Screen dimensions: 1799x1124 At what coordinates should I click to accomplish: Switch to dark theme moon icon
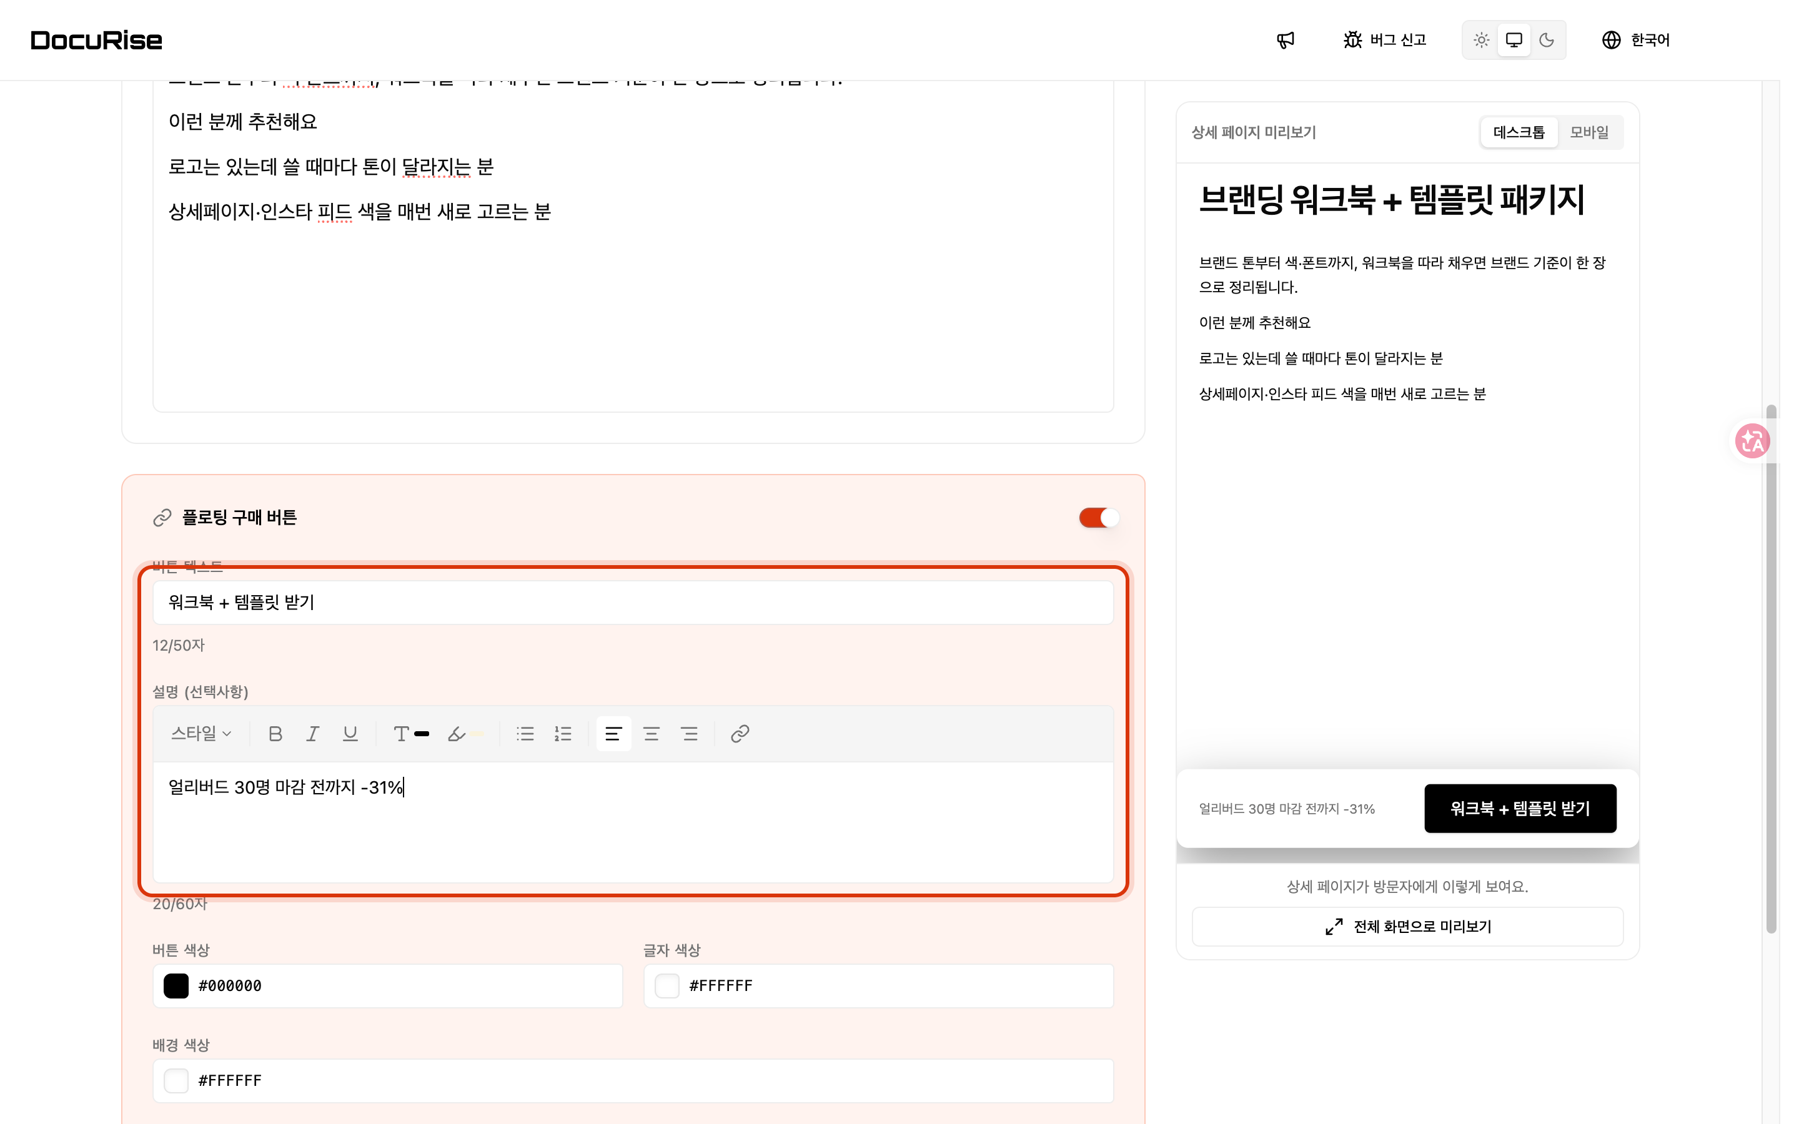point(1546,40)
